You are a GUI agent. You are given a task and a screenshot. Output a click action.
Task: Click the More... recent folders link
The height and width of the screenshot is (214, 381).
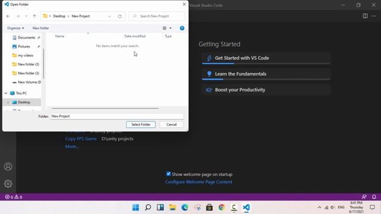72,147
